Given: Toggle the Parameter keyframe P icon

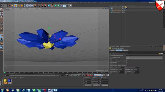Looking at the screenshot, I should (x=102, y=75).
